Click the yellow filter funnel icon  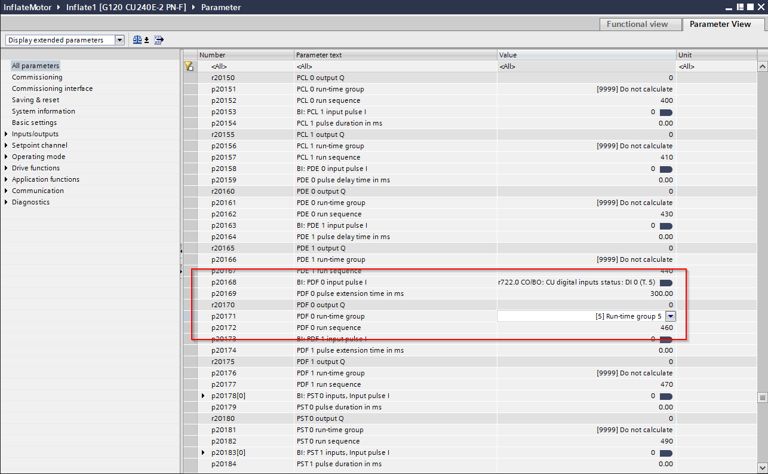189,66
